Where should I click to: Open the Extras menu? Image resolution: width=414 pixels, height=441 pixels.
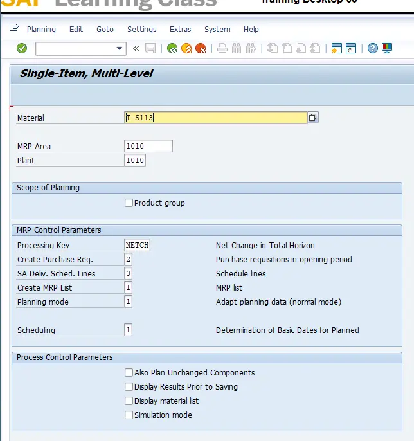point(180,30)
